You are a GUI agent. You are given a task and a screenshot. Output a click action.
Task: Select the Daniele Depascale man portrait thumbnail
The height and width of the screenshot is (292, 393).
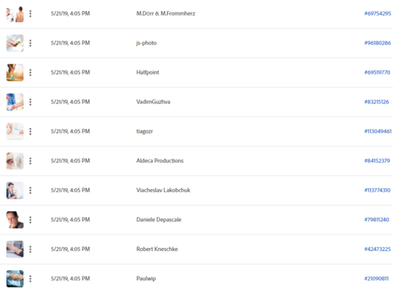tap(15, 220)
